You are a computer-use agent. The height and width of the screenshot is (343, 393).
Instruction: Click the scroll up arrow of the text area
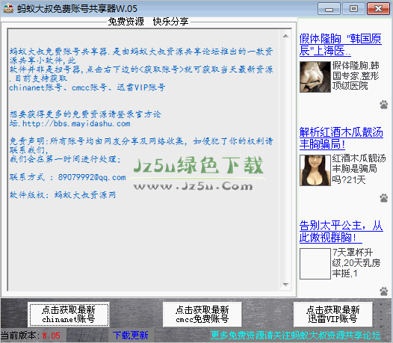coord(285,36)
